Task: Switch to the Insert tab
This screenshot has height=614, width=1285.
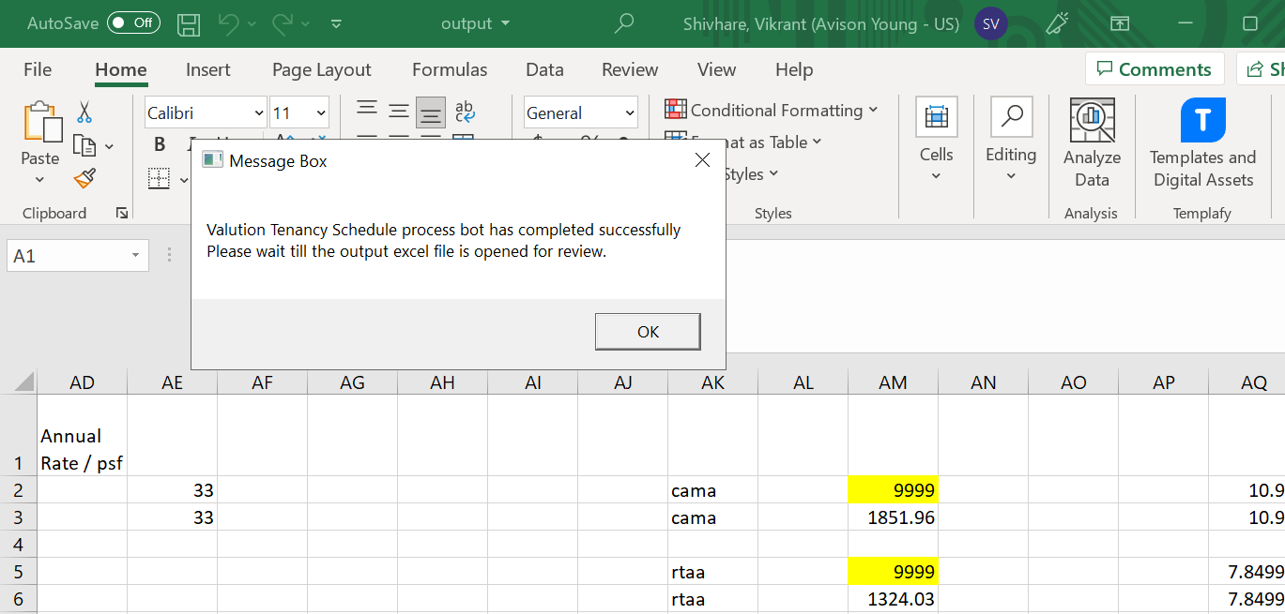Action: point(208,69)
